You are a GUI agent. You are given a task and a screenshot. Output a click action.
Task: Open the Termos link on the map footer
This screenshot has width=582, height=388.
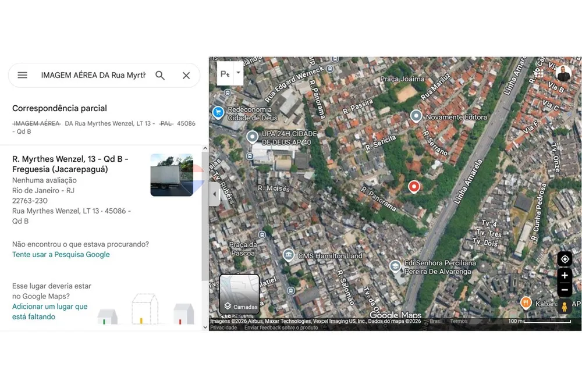(459, 321)
